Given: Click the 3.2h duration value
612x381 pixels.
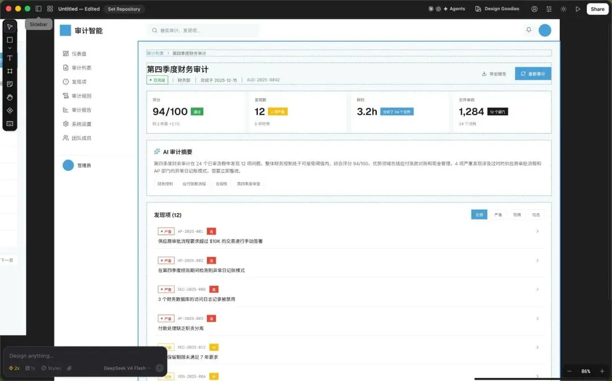Looking at the screenshot, I should click(367, 112).
